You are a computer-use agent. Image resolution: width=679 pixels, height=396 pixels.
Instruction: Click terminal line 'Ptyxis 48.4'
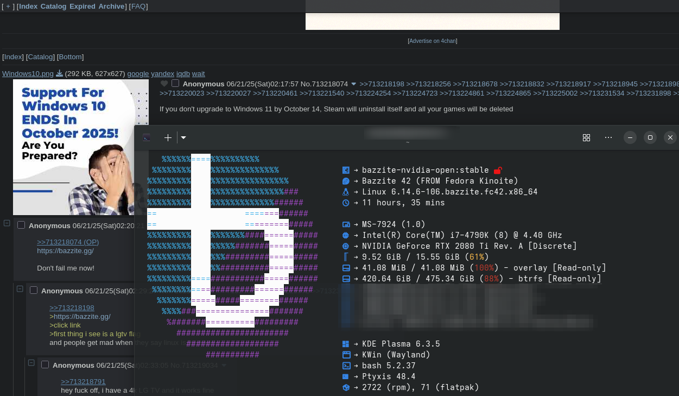tap(389, 376)
